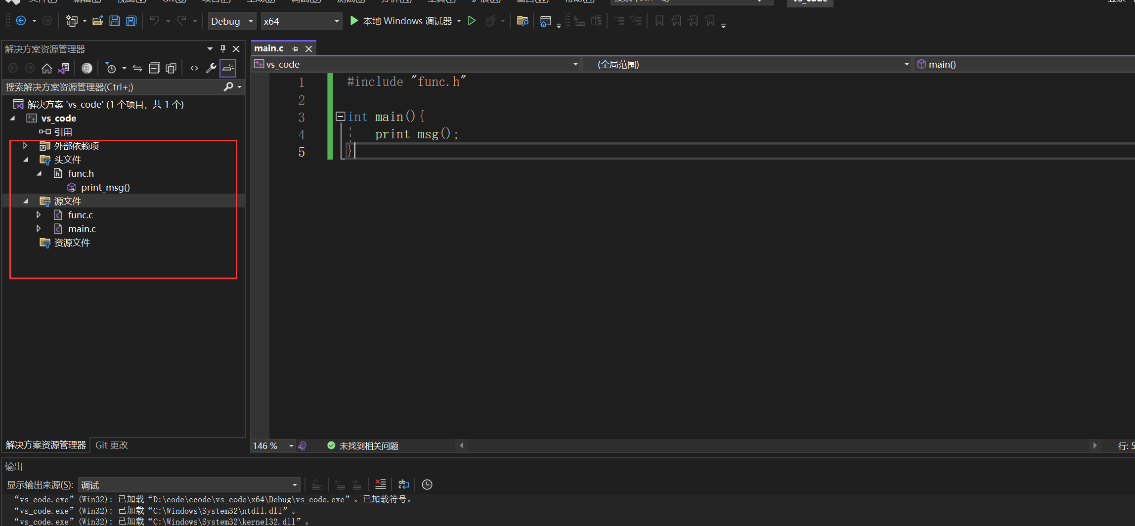Start without debugging using hollow green play icon
Viewport: 1135px width, 526px height.
[472, 21]
